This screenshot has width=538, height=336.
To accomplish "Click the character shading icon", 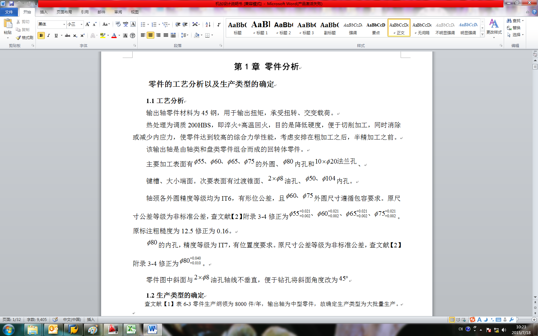I will (125, 36).
